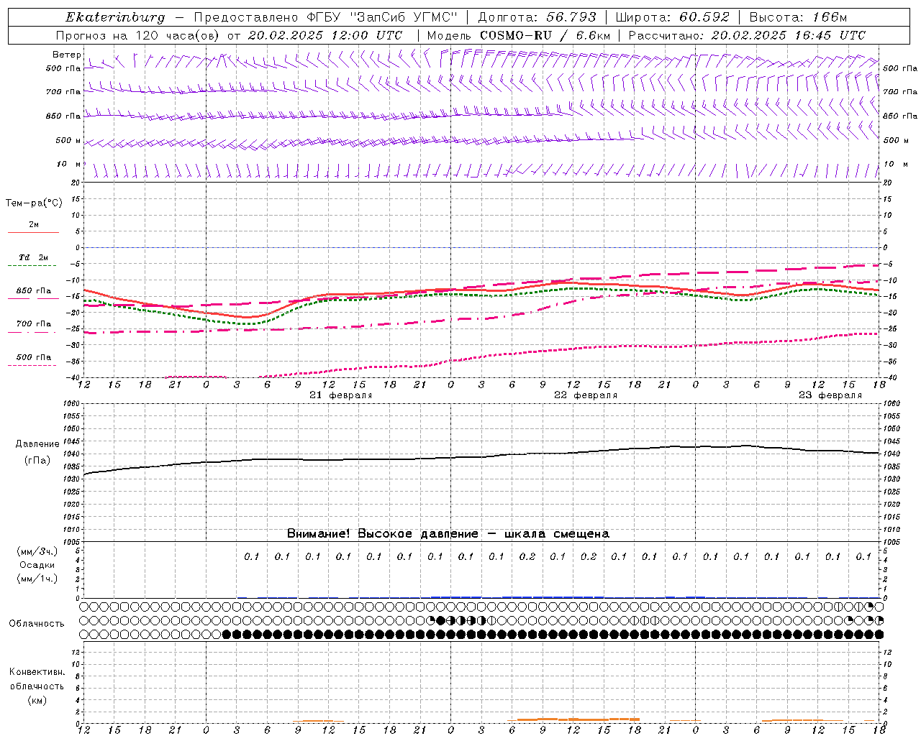The width and height of the screenshot is (921, 736).
Task: Click "500 гПа" entry in temperature legend
Action: 34,357
